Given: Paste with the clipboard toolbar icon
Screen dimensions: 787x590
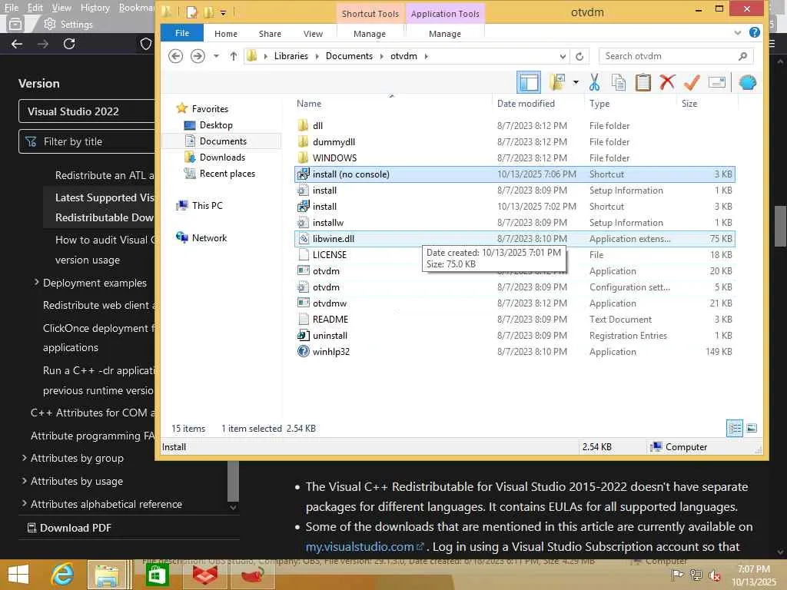Looking at the screenshot, I should coord(643,82).
